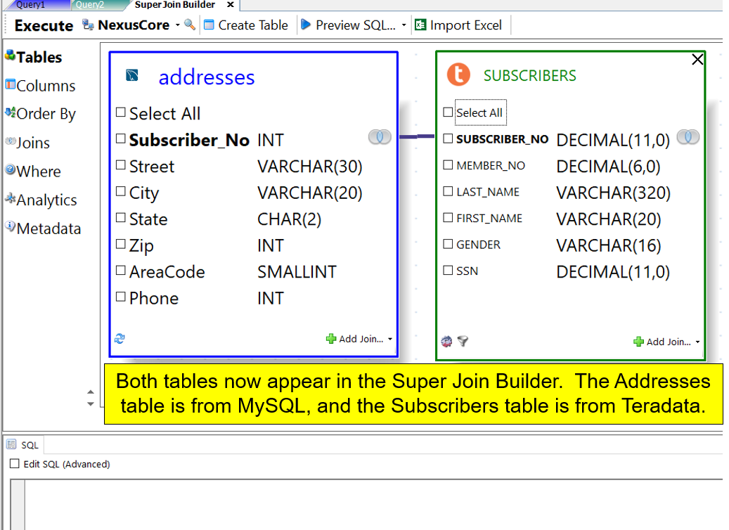Tick the LAST_NAME column checkbox
Viewport: 729px width, 530px height.
[448, 192]
